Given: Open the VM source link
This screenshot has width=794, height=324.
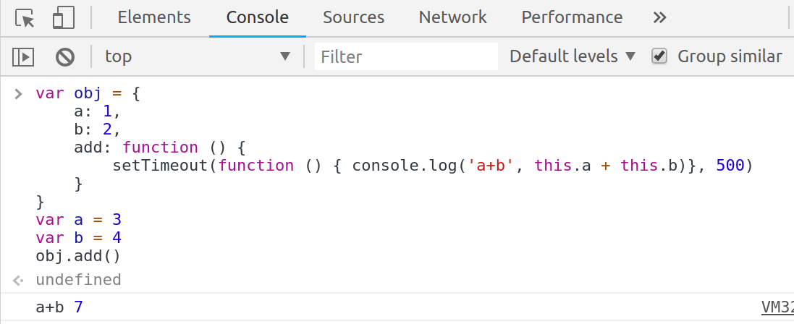Looking at the screenshot, I should [777, 307].
